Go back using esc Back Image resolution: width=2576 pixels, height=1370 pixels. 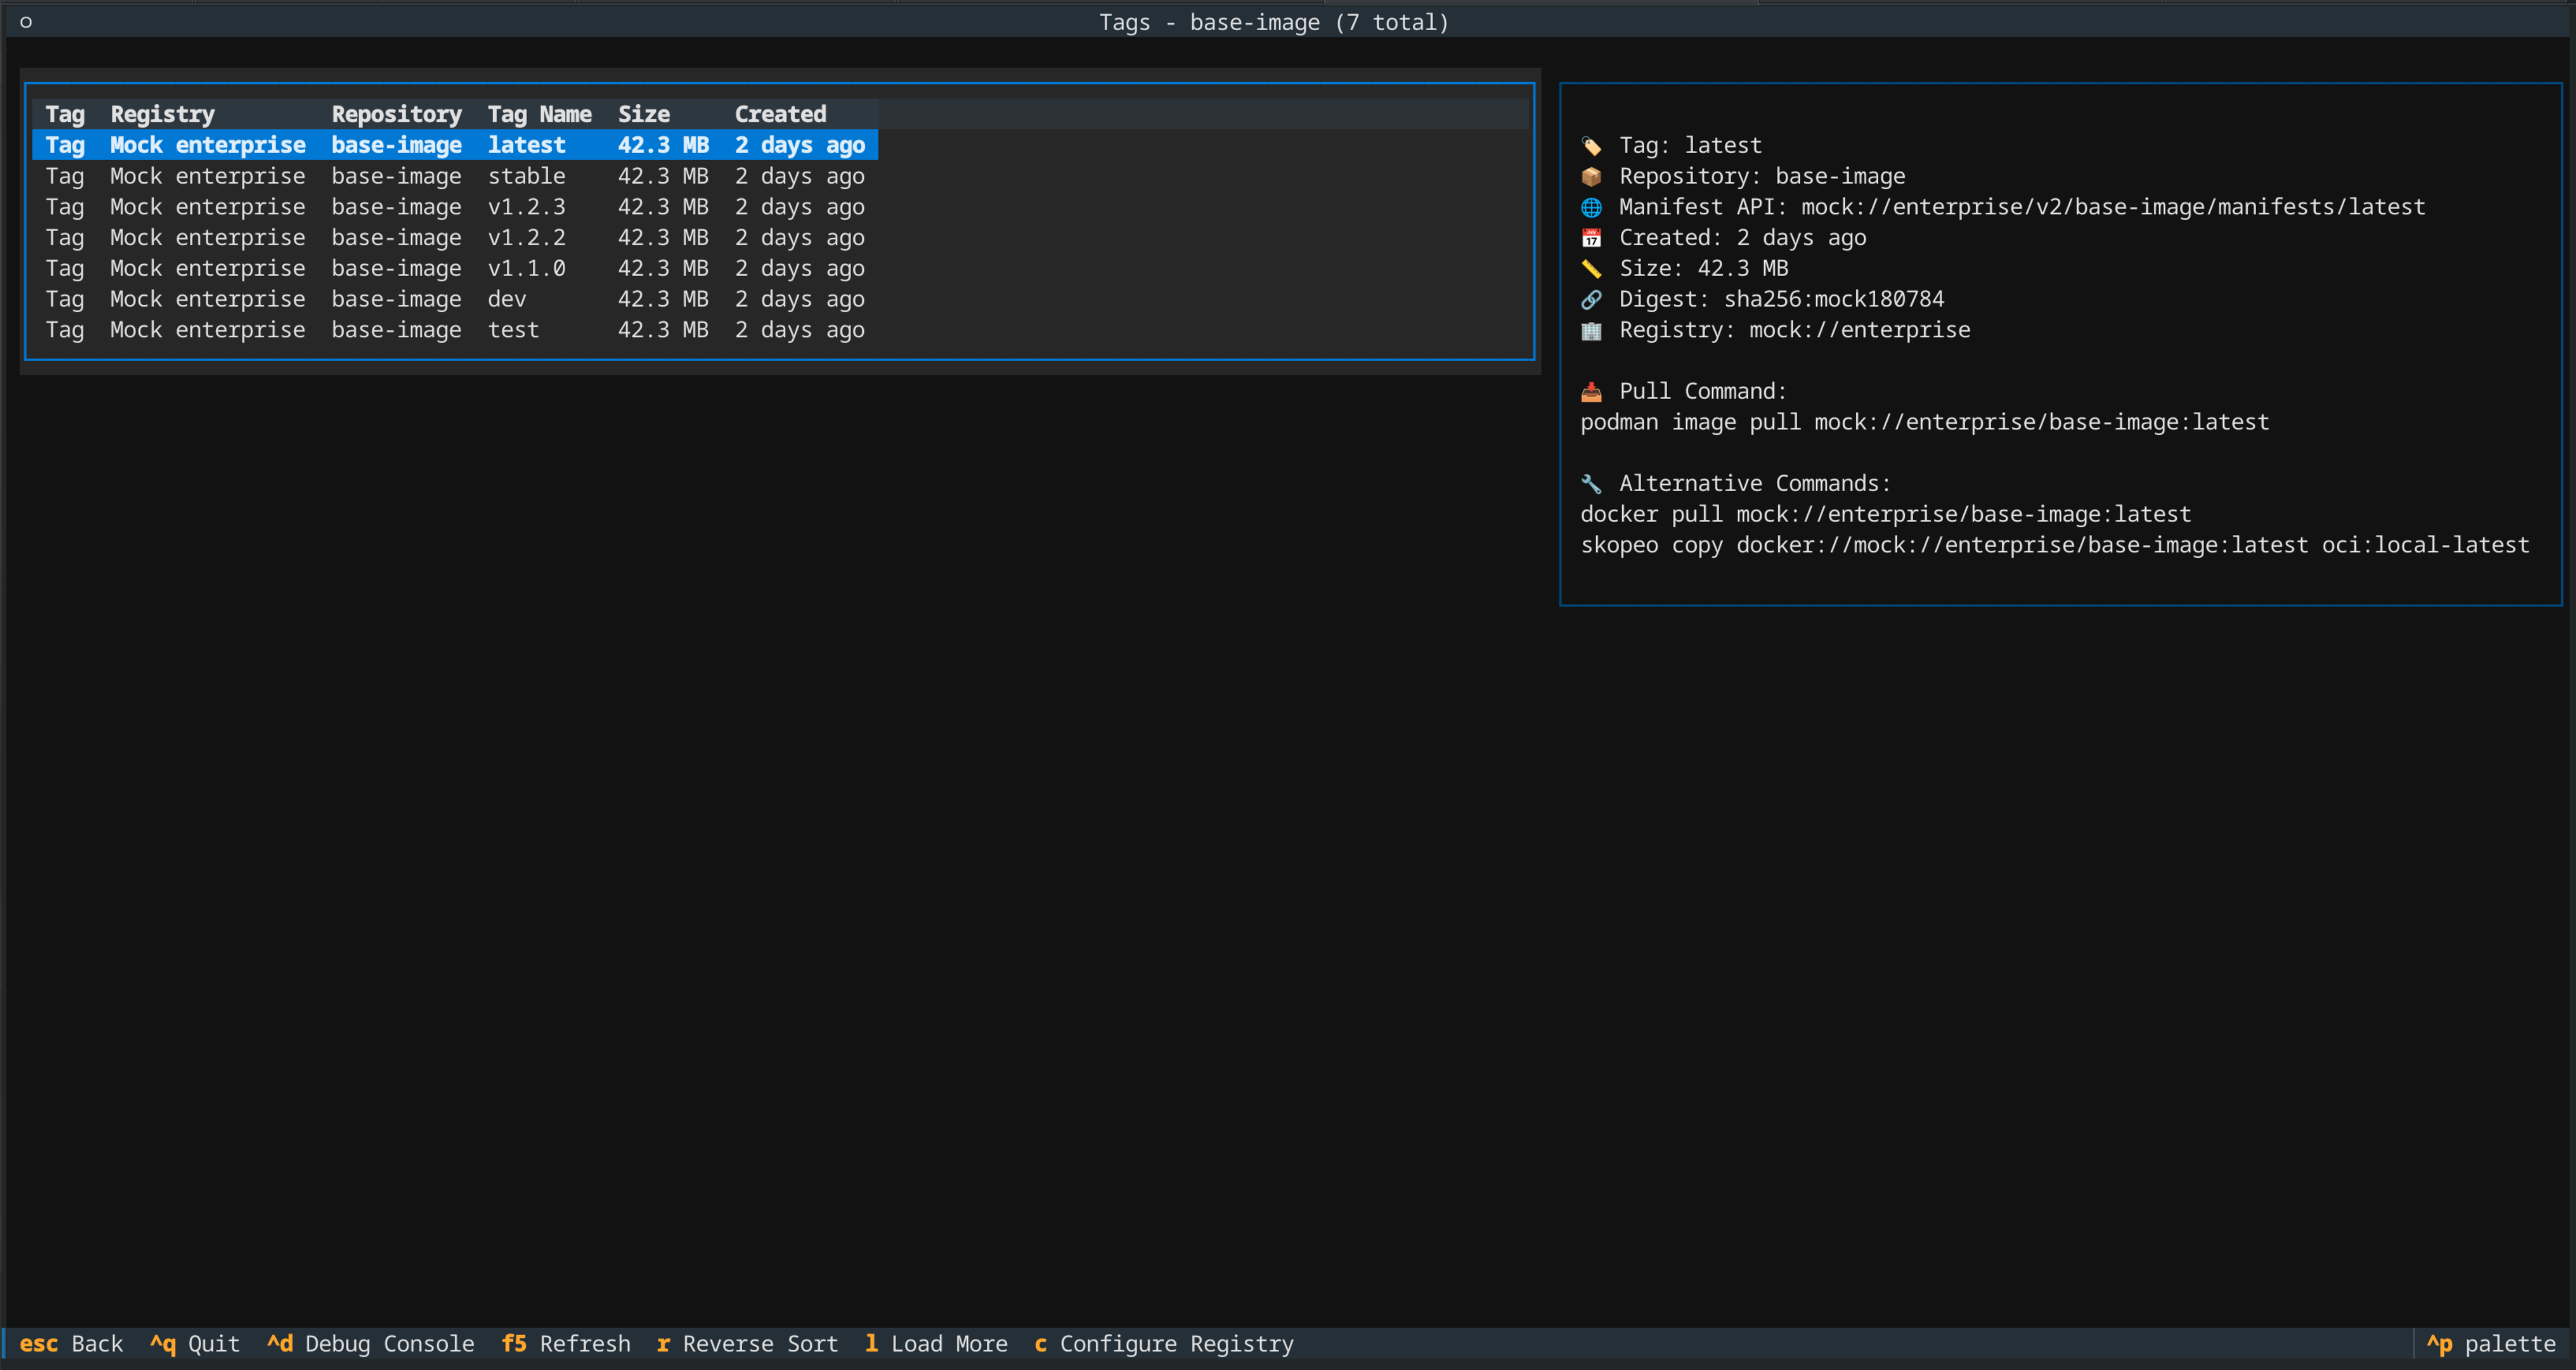click(x=73, y=1344)
